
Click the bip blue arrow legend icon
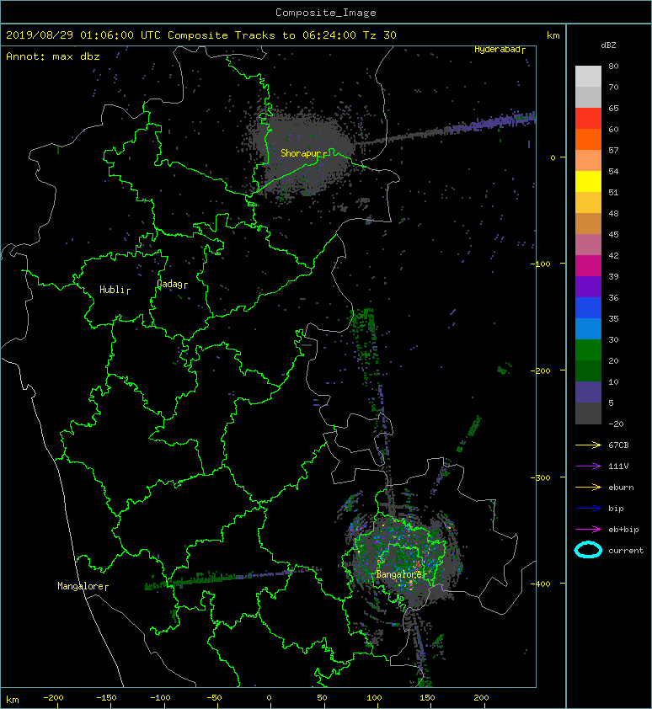588,509
